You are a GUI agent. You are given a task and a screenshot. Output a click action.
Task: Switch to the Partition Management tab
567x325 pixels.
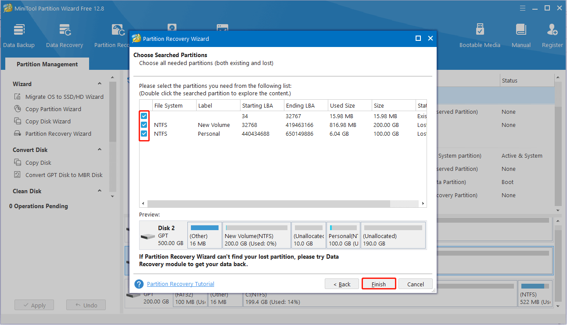point(46,64)
